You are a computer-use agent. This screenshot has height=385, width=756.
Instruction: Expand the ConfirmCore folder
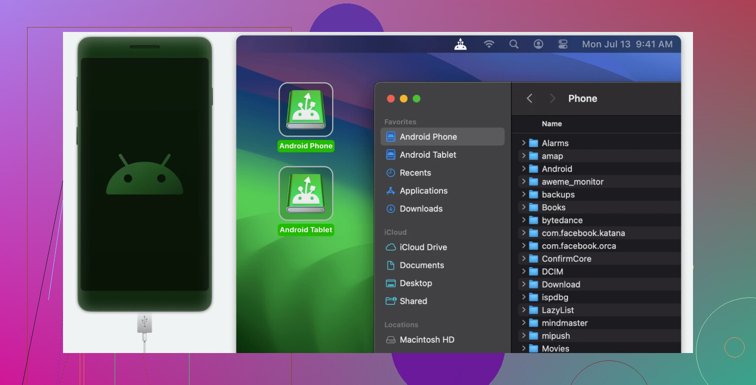click(524, 259)
